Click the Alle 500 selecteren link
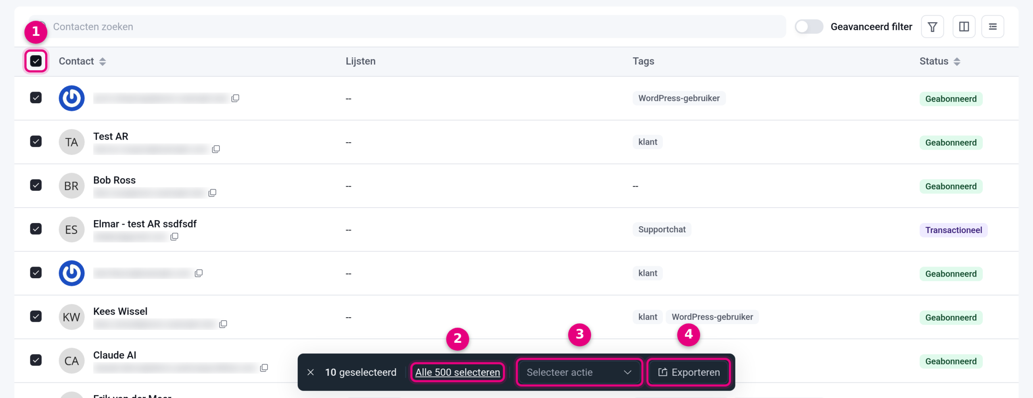 (x=458, y=372)
